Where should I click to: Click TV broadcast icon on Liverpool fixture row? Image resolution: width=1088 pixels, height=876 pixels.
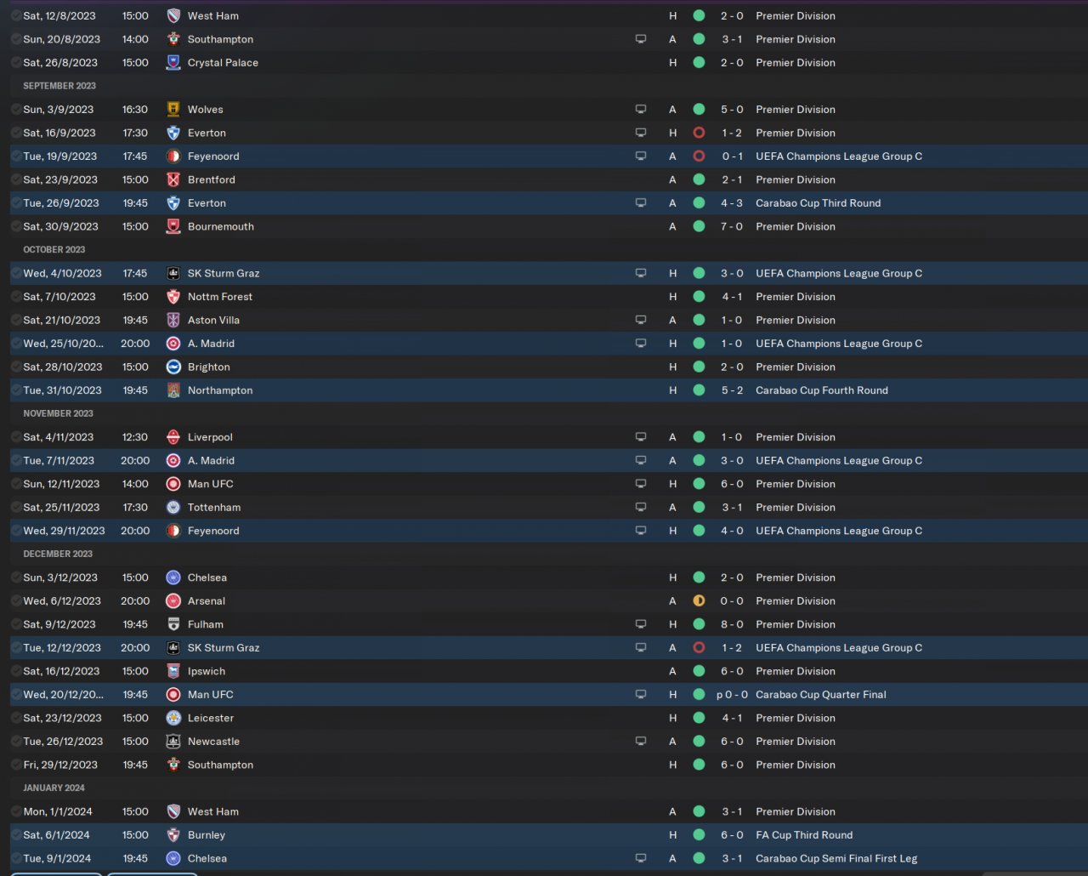tap(641, 437)
